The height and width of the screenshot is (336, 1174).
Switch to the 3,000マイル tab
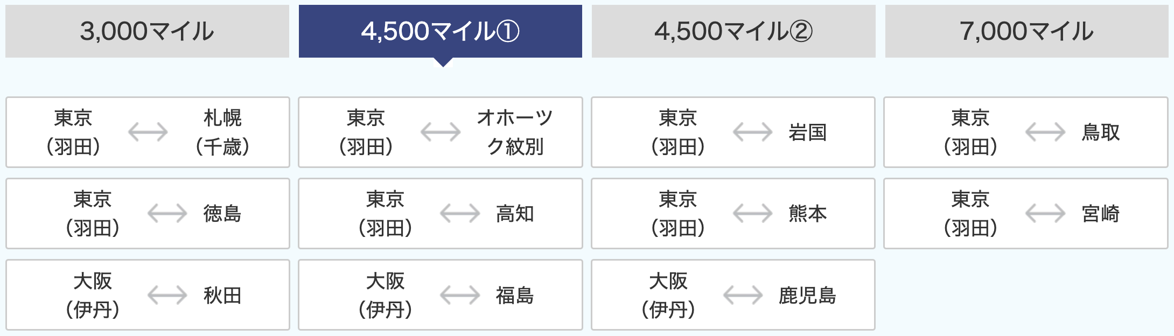click(147, 31)
